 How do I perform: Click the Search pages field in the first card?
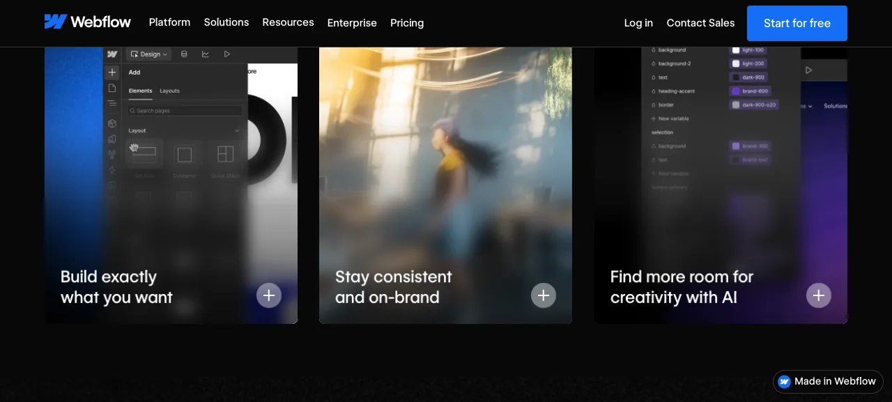click(x=185, y=111)
